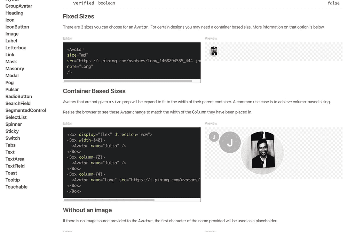Viewport: 348px width, 232px height.
Task: Navigate to the Tabs component
Action: tap(11, 145)
